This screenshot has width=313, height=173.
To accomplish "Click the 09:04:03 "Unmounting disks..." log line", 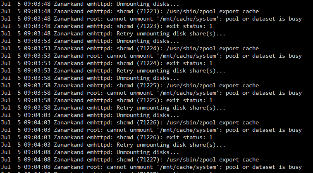I will [x=90, y=115].
